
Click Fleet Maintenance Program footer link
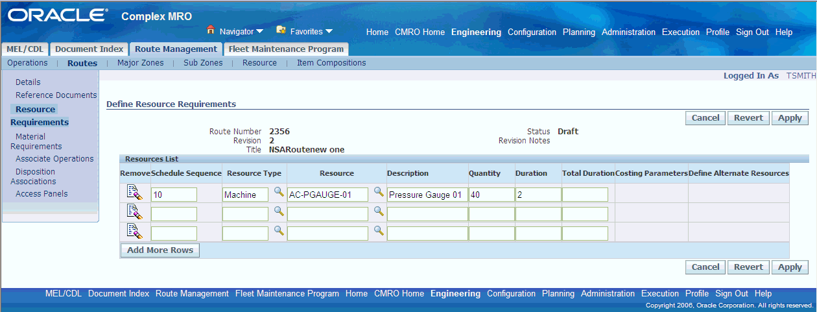(x=287, y=294)
